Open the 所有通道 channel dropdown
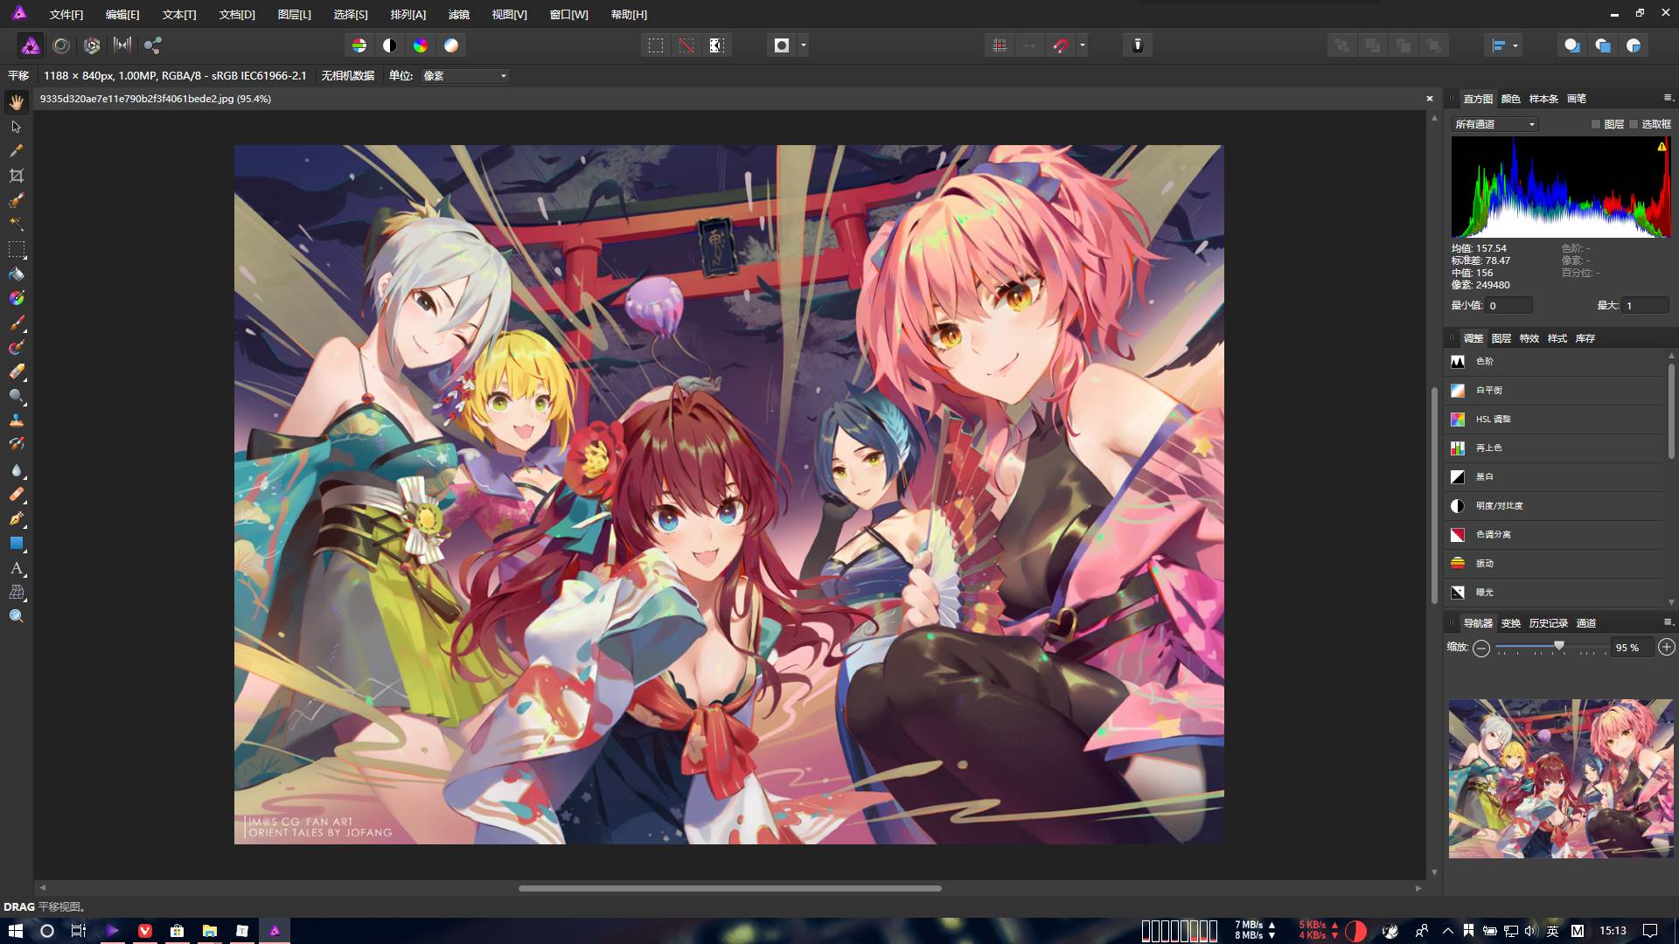Image resolution: width=1679 pixels, height=944 pixels. click(1494, 124)
